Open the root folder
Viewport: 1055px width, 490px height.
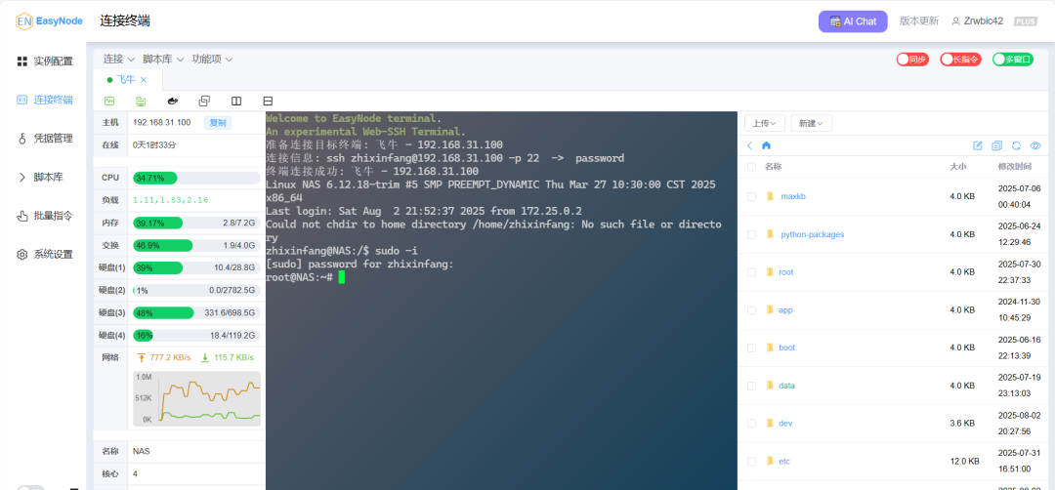click(x=785, y=272)
